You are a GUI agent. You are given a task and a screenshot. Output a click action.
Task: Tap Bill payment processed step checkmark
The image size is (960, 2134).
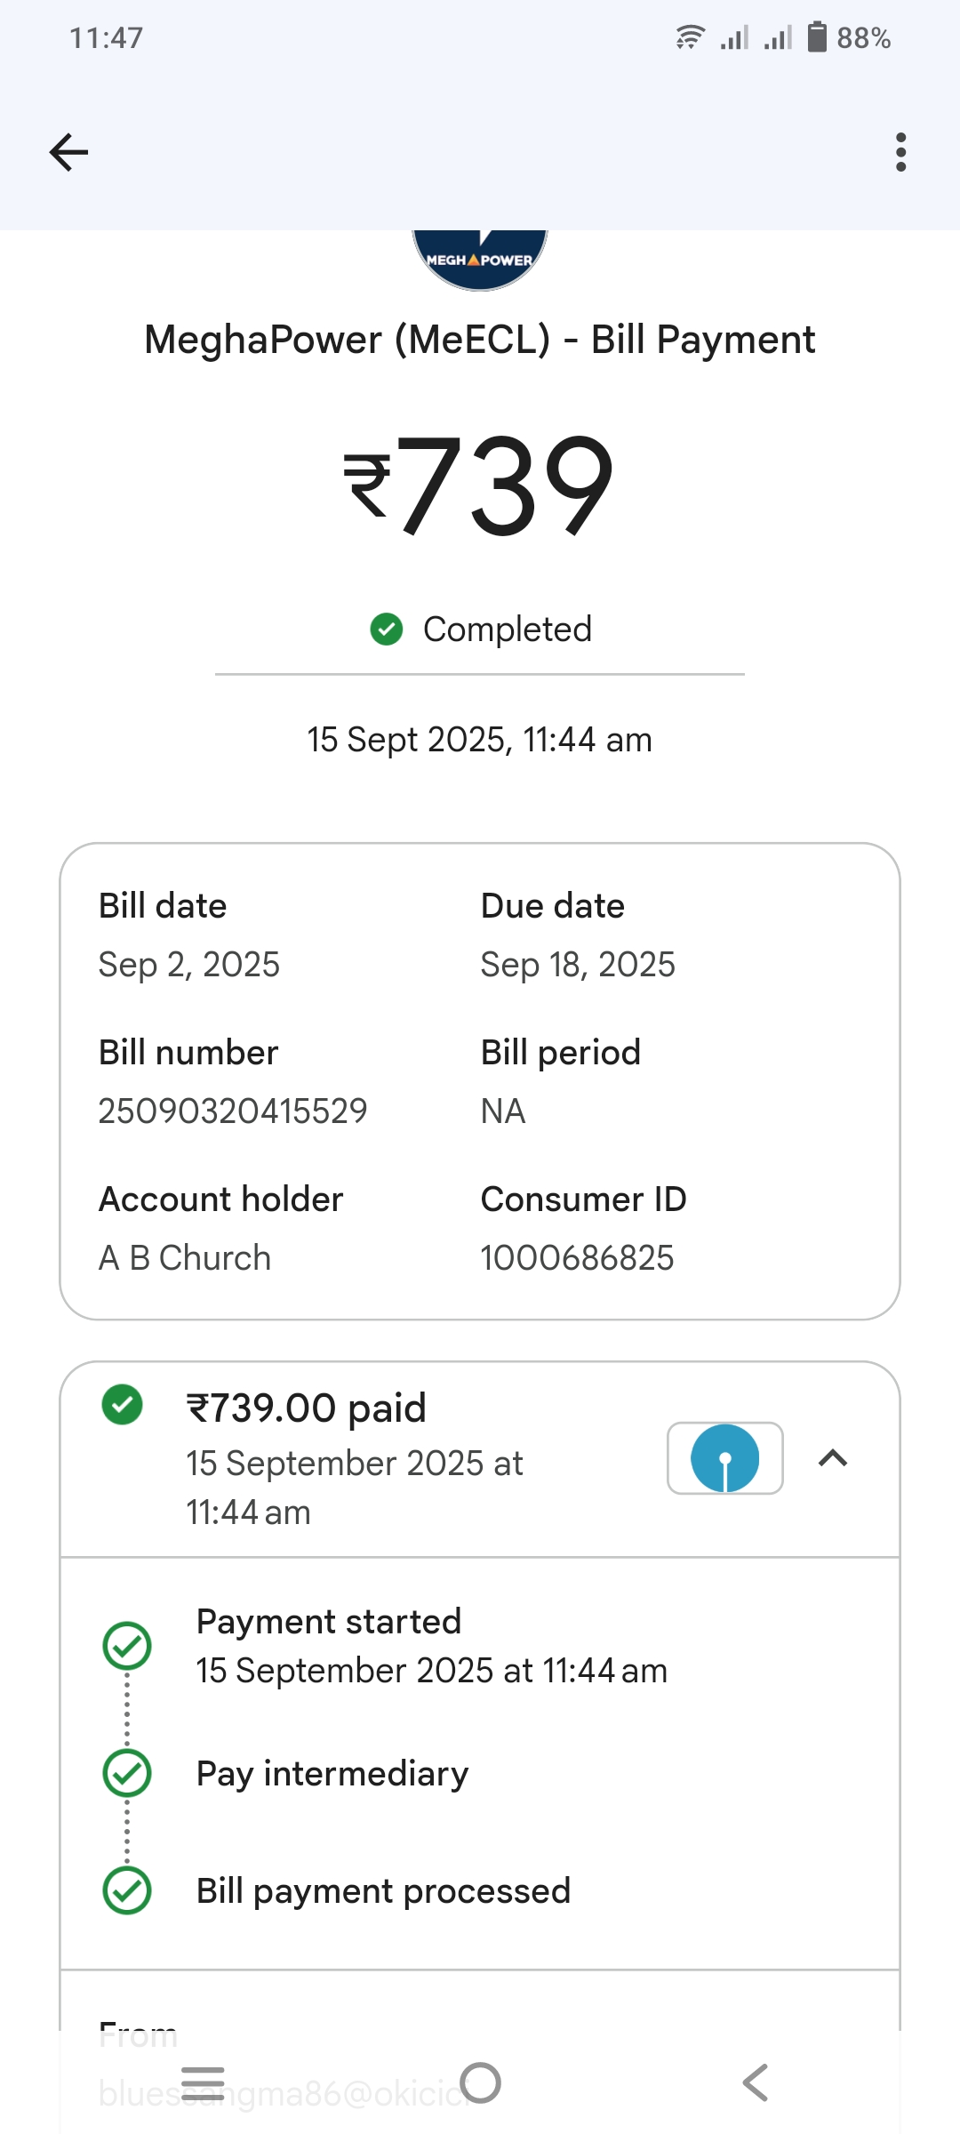(x=127, y=1890)
